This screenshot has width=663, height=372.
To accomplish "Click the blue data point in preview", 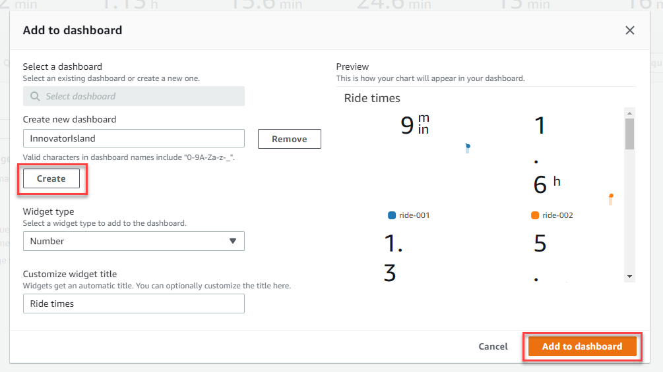I will [x=468, y=146].
